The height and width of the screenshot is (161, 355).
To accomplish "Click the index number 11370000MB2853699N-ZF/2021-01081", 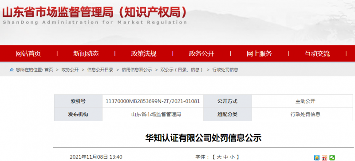I will tap(153, 101).
